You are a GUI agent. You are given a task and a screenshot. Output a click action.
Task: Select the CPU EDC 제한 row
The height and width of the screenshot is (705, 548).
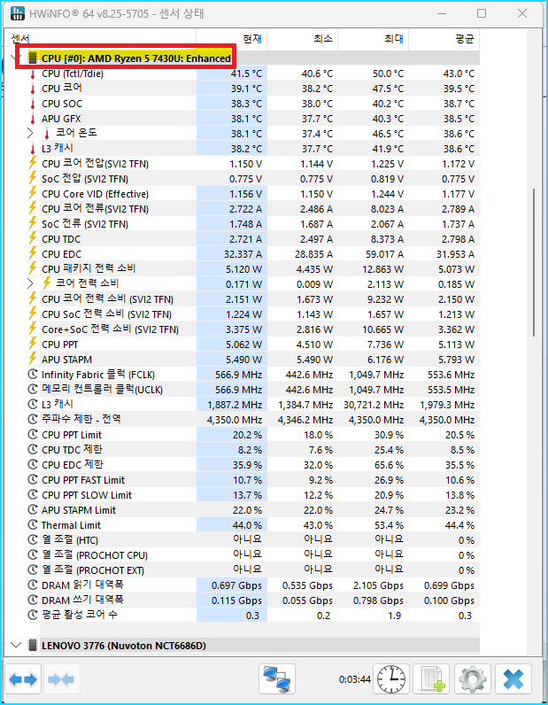click(252, 465)
